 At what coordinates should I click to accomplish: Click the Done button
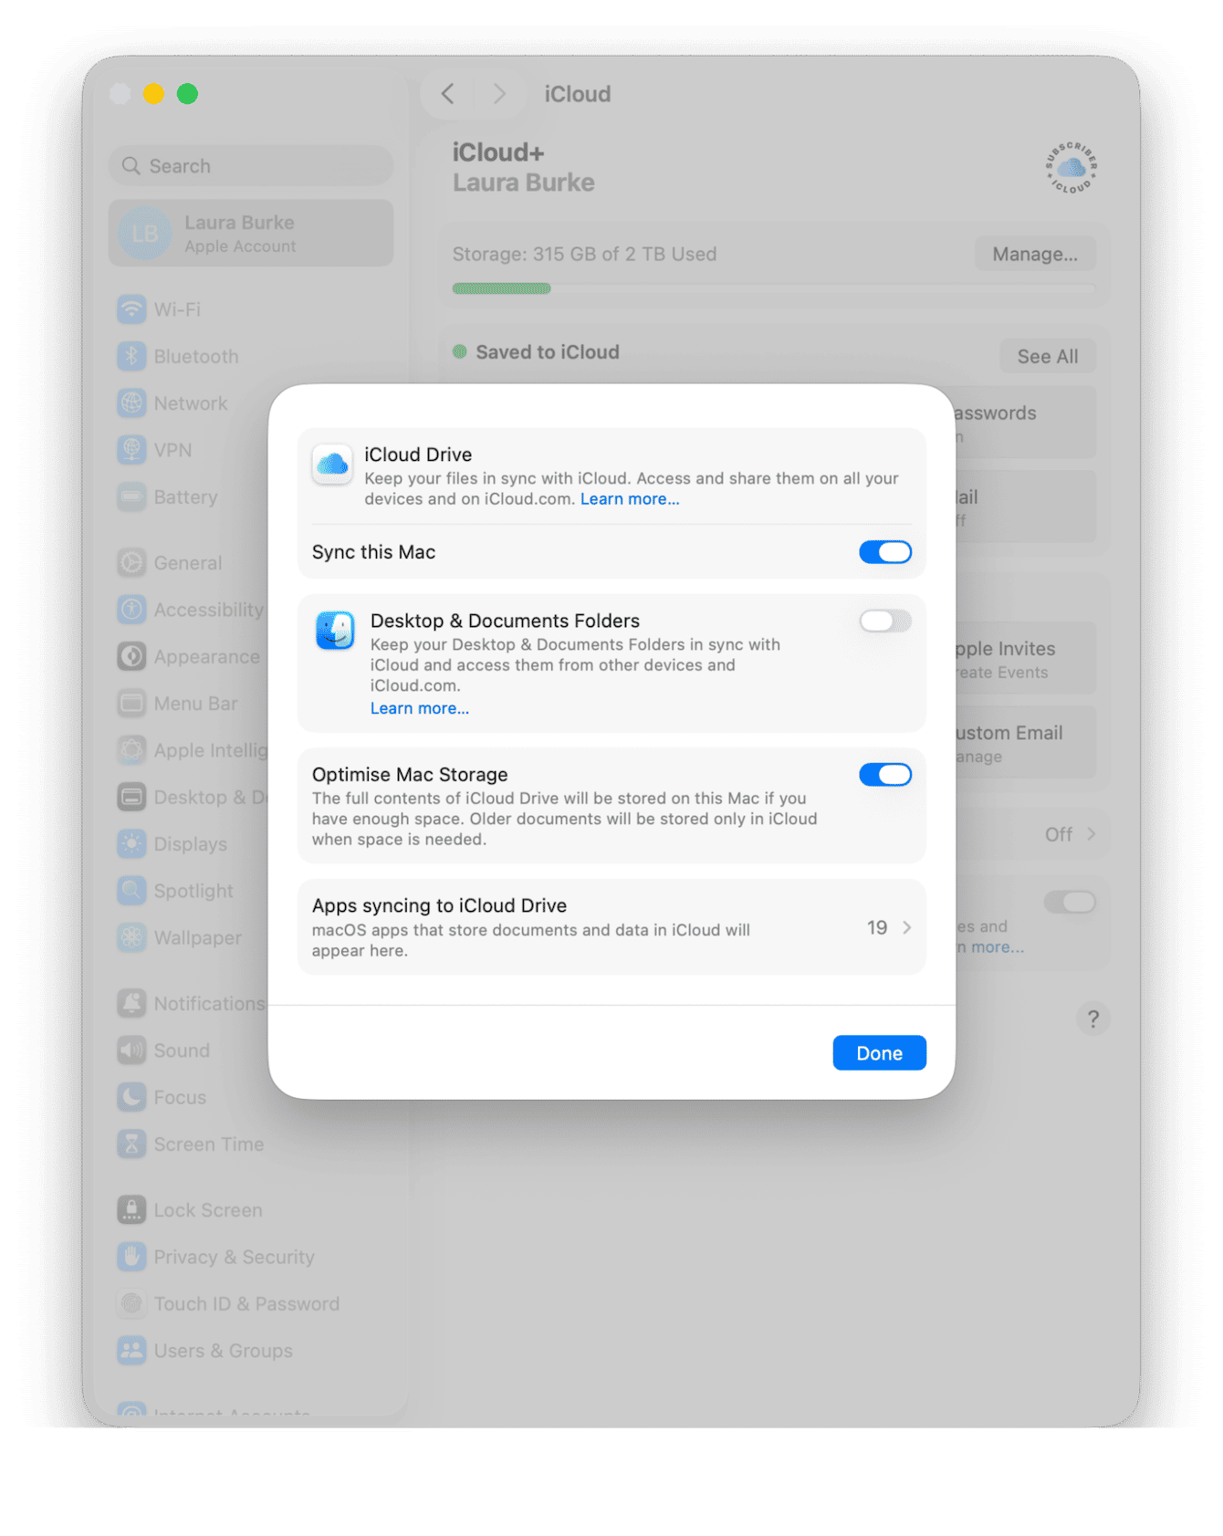pos(879,1053)
